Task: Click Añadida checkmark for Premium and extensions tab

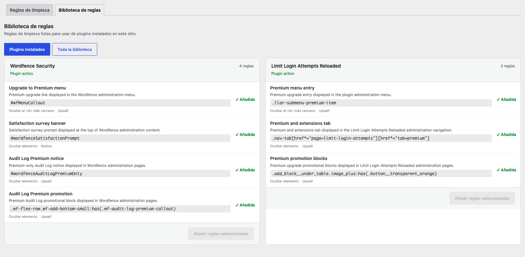Action: 506,135
